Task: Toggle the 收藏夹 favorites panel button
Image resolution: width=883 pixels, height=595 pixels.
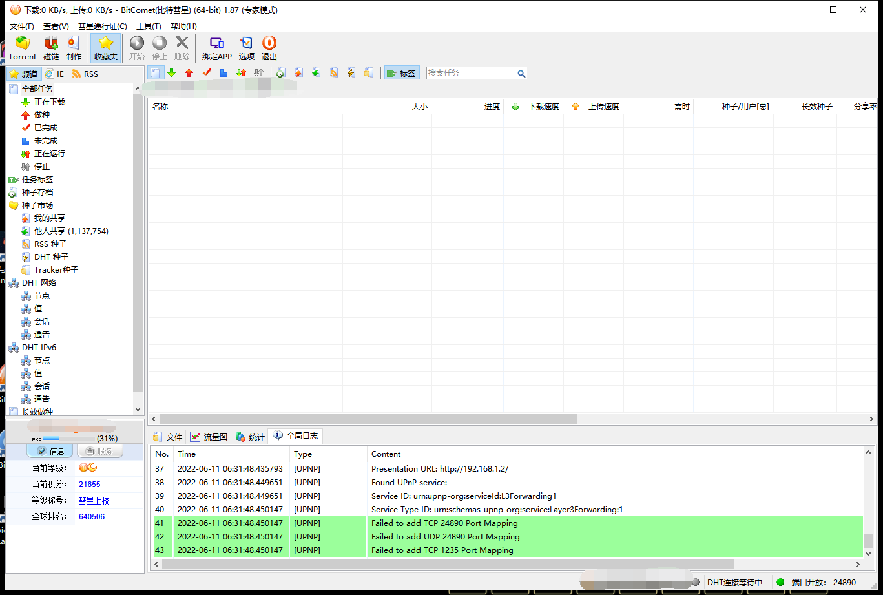Action: (x=106, y=48)
